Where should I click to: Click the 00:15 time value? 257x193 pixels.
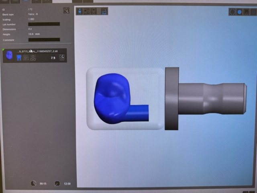43,184
